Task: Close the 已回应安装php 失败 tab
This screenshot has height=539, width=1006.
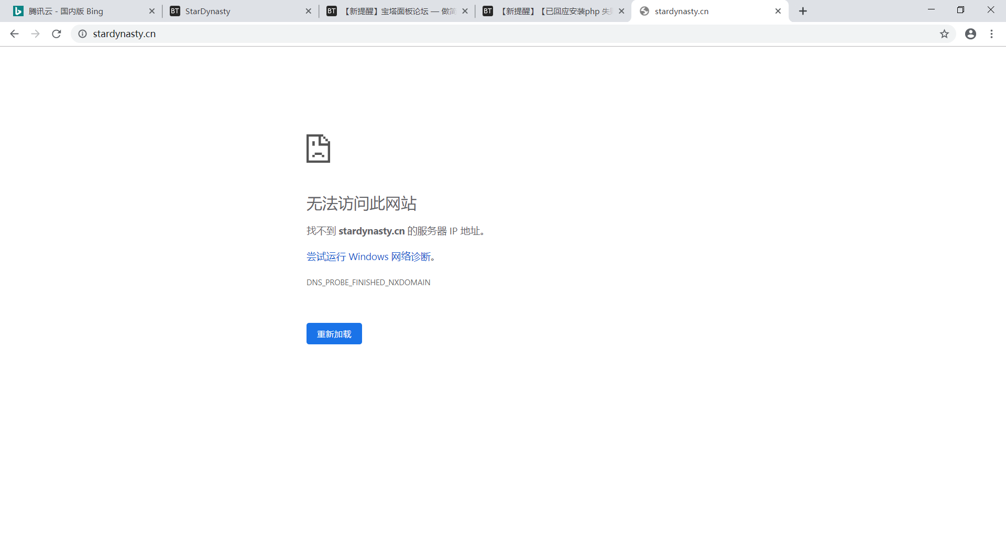Action: click(x=621, y=10)
